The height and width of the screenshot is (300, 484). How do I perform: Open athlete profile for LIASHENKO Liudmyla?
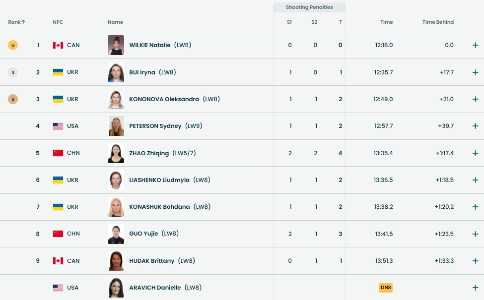coord(159,180)
